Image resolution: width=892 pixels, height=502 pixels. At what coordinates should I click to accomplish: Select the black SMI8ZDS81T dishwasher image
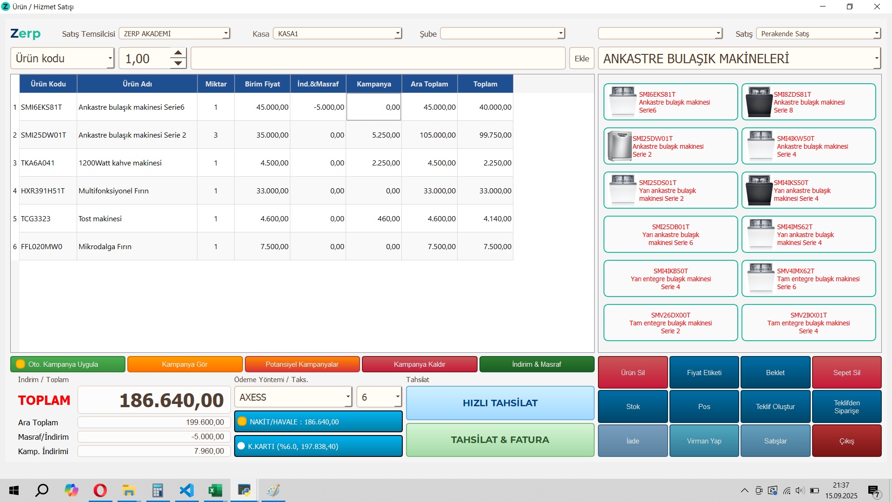tap(759, 102)
